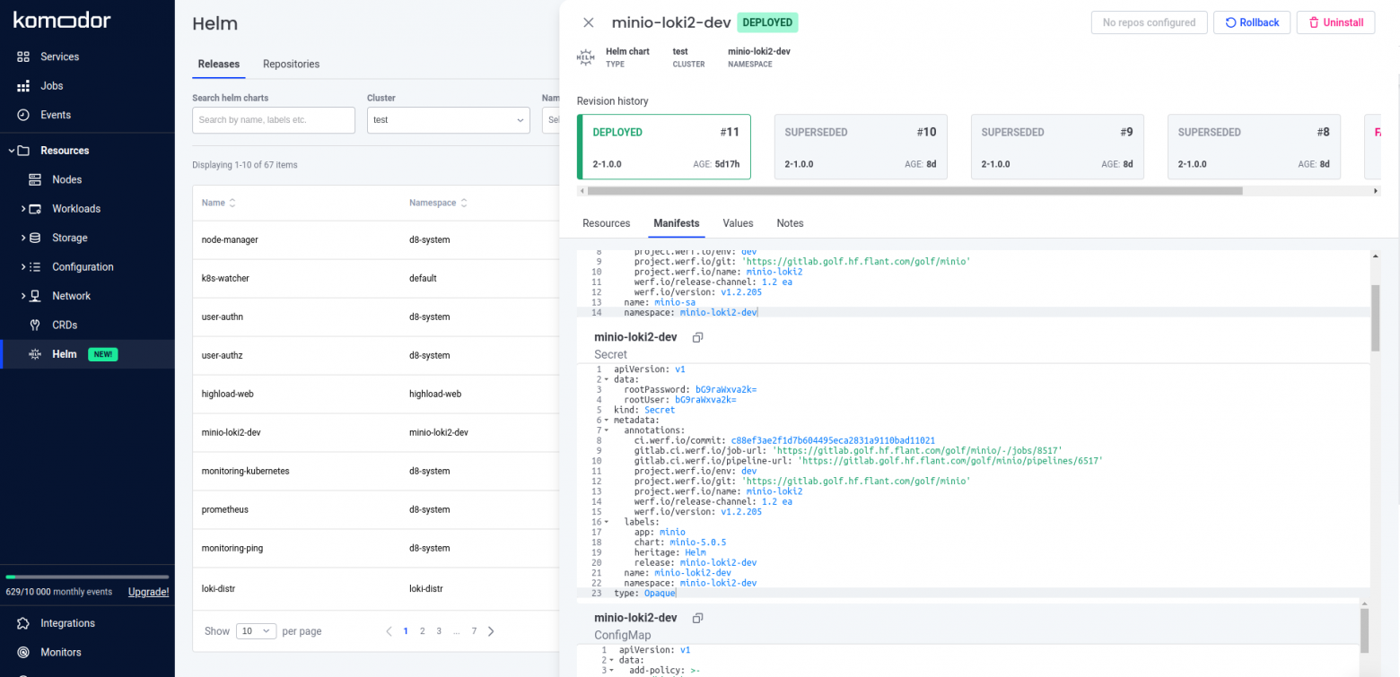Click the revision history horizontal scrollbar
Viewport: 1400px width, 677px height.
point(914,191)
